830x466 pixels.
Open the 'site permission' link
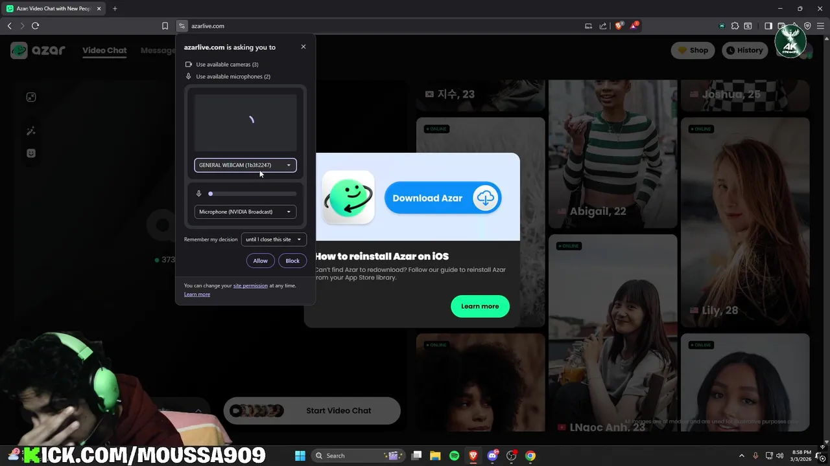click(250, 285)
